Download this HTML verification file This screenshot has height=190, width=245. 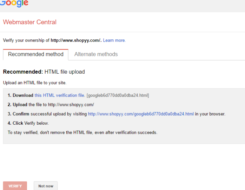(60, 95)
